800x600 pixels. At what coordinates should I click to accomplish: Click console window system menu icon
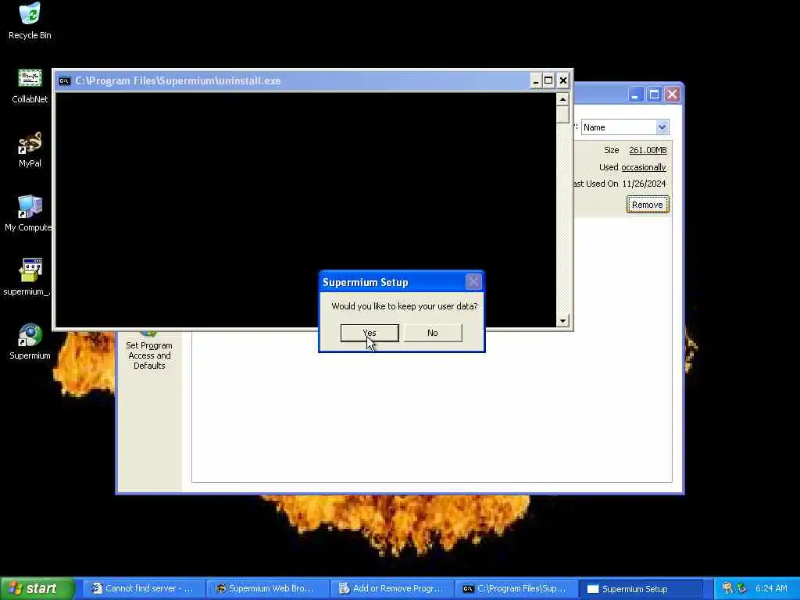[64, 80]
